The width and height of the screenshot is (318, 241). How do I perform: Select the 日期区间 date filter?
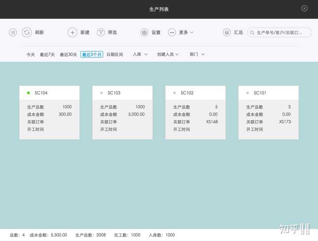coord(114,55)
